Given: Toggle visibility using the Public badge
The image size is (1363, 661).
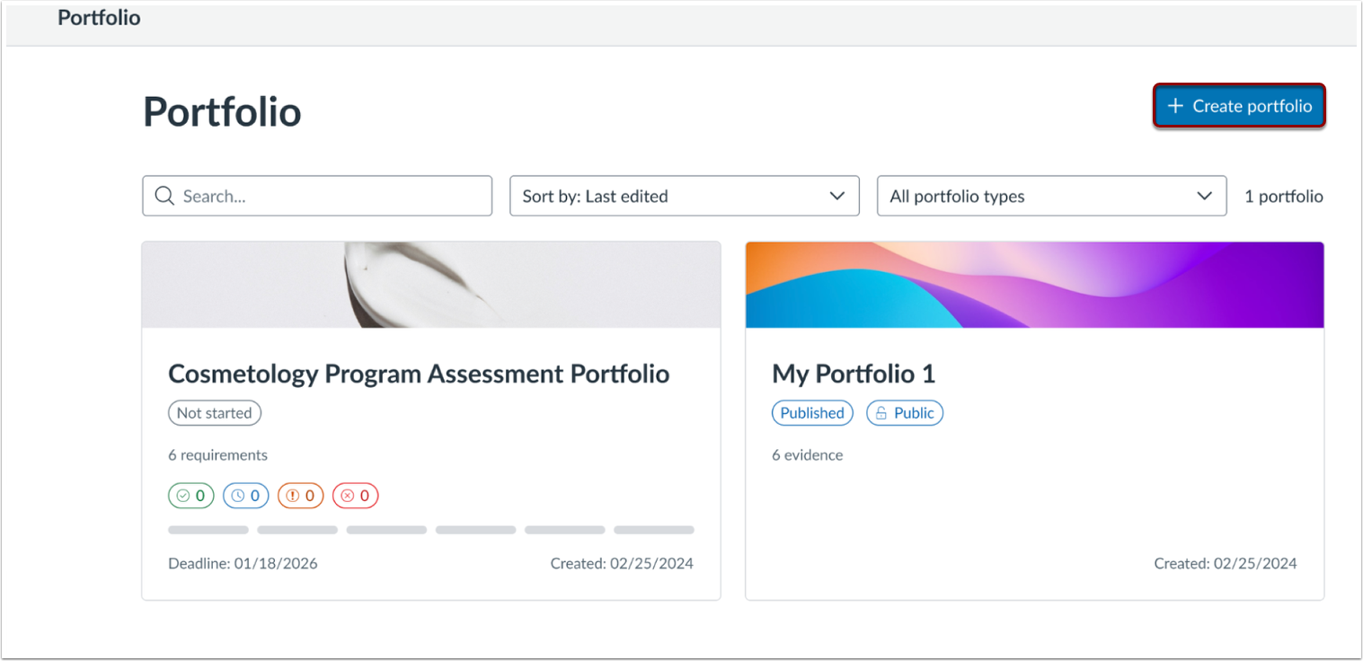Looking at the screenshot, I should point(904,412).
